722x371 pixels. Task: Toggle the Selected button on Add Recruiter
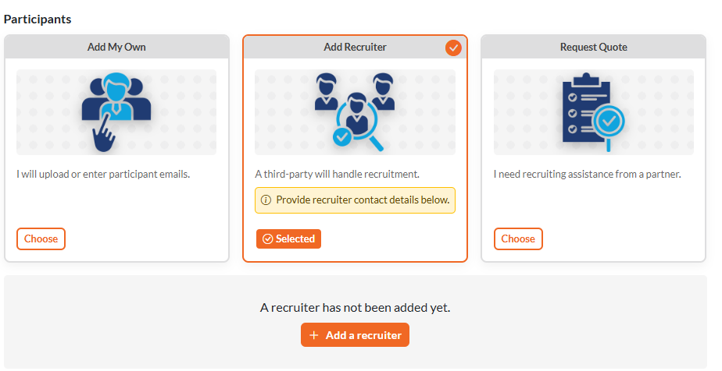pyautogui.click(x=288, y=238)
